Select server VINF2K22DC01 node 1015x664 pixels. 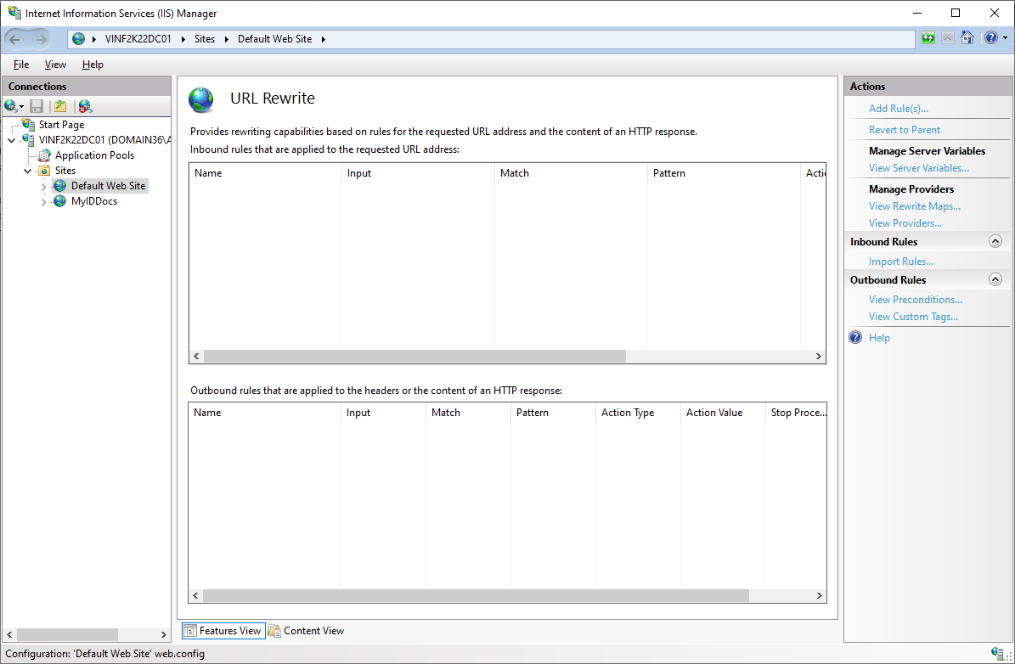[x=104, y=140]
